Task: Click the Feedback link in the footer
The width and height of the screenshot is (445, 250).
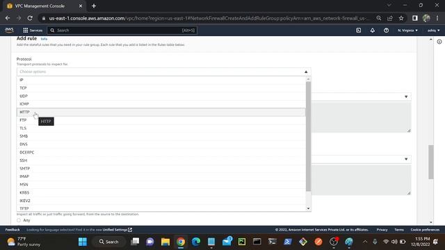Action: (13, 230)
